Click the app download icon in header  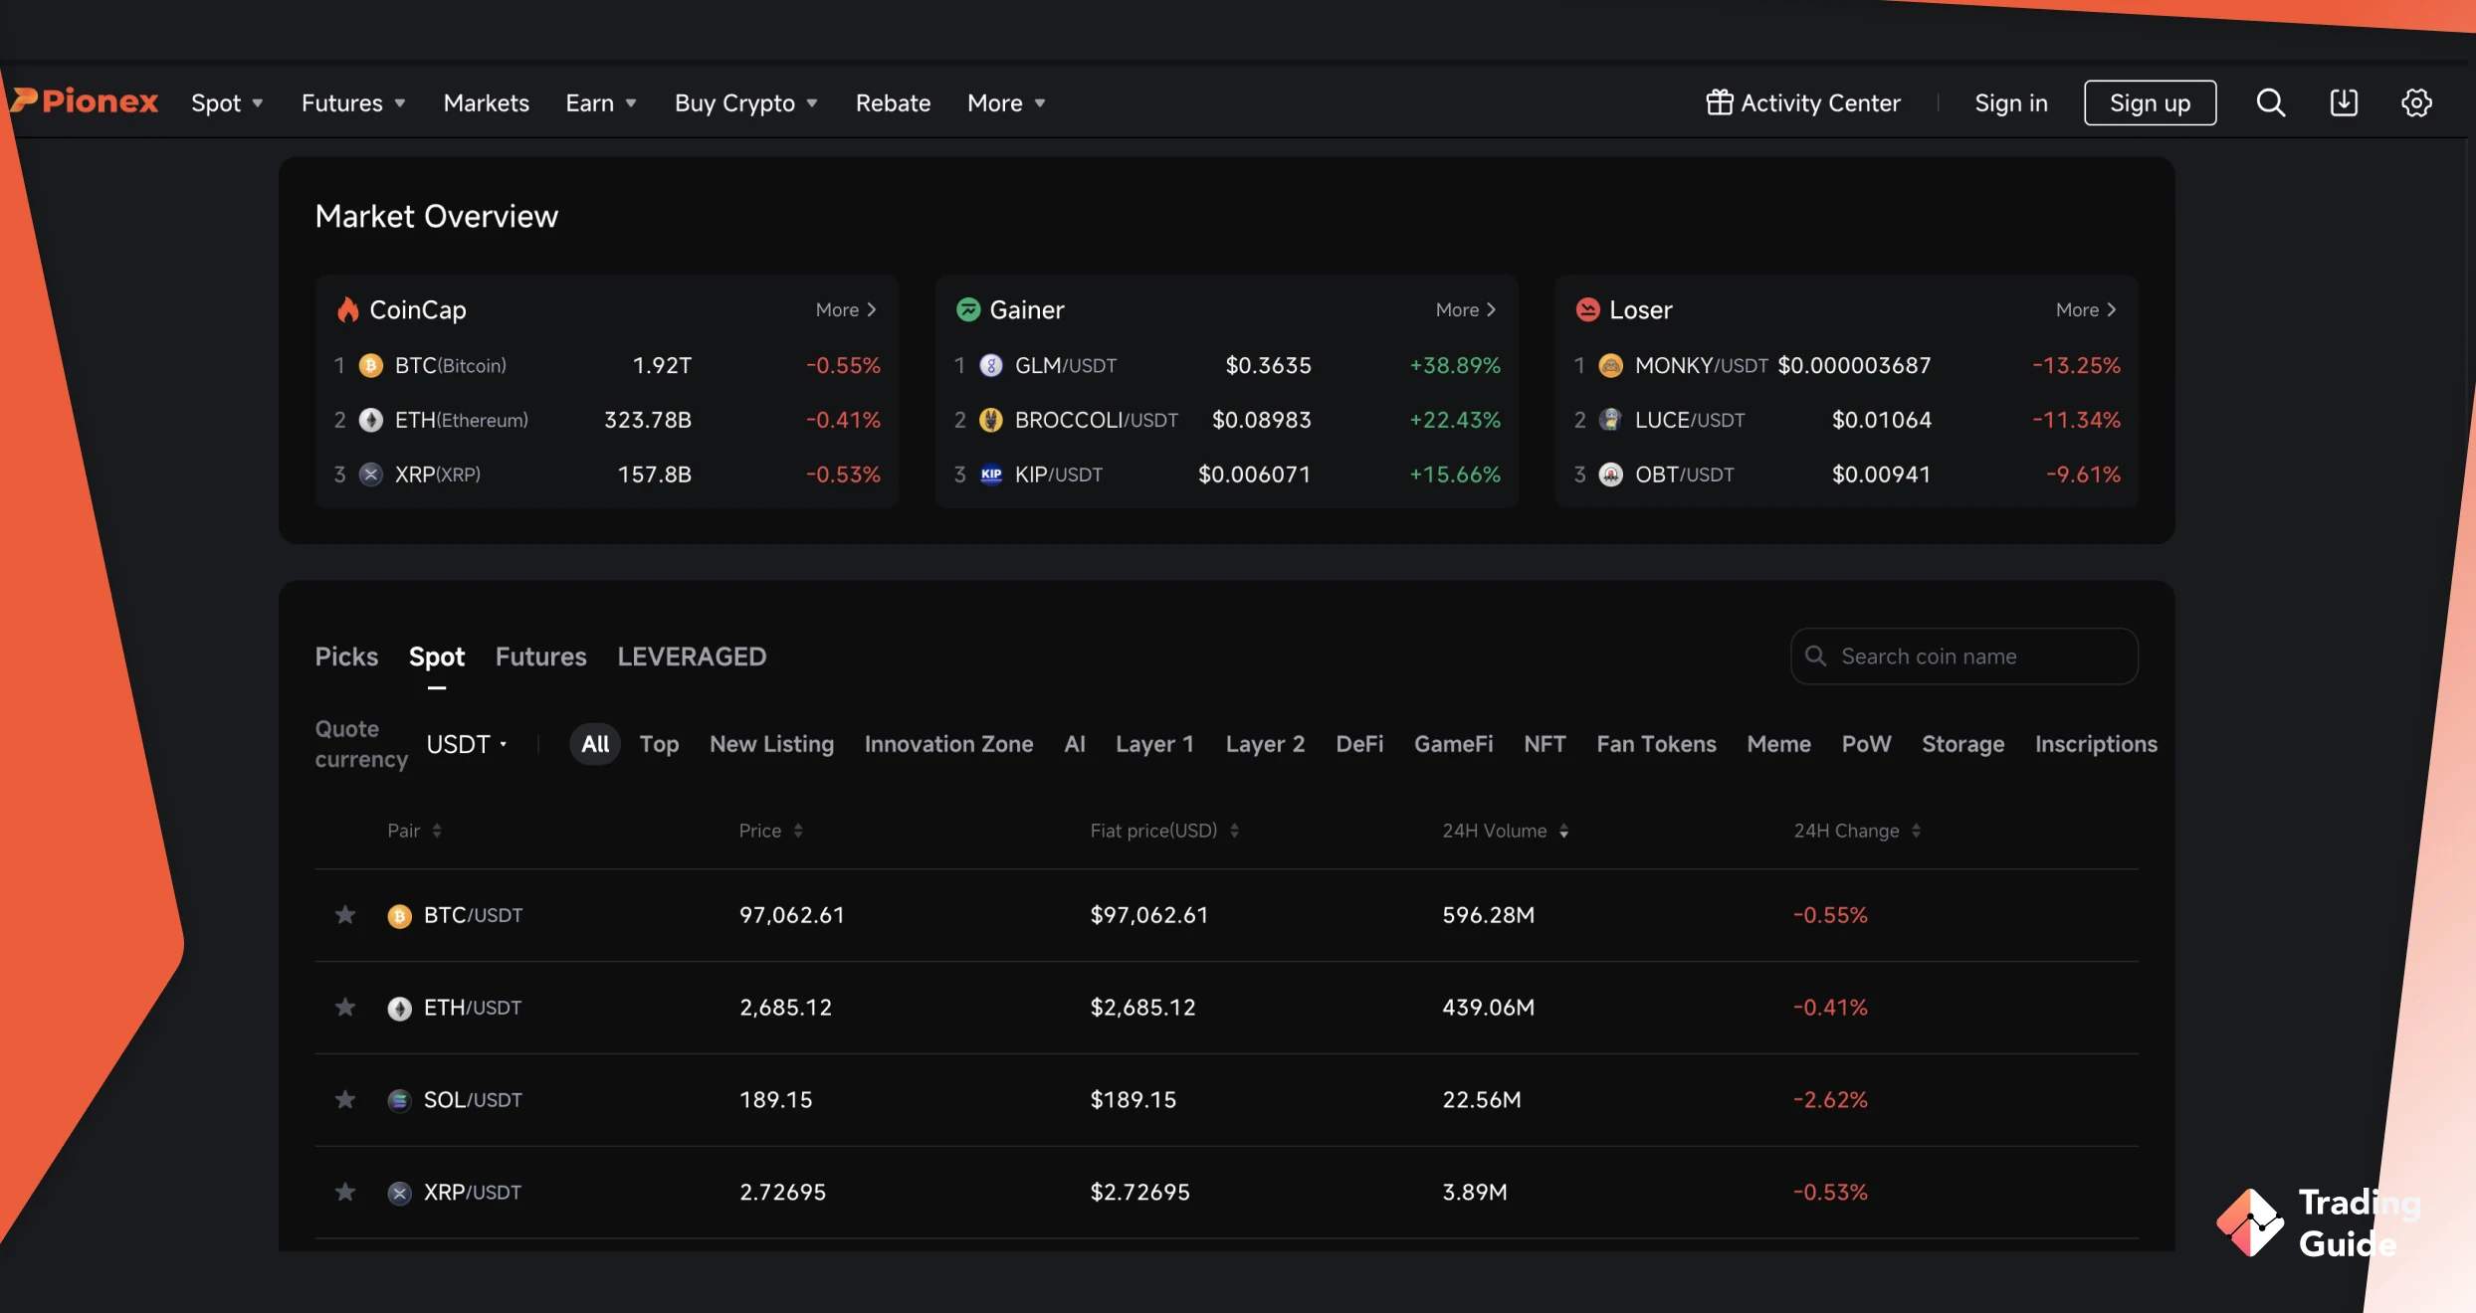(x=2344, y=102)
